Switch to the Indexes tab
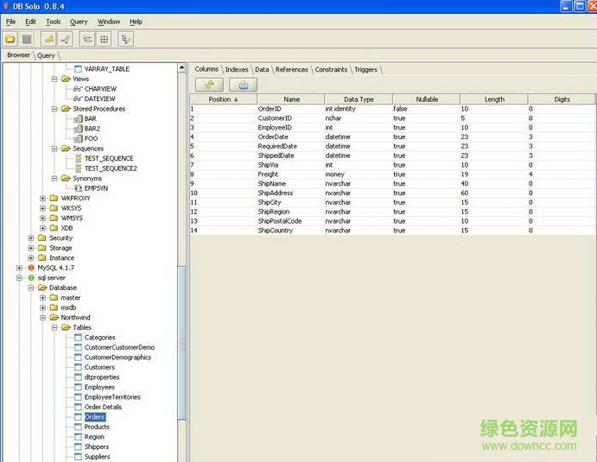The height and width of the screenshot is (462, 597). (x=237, y=69)
